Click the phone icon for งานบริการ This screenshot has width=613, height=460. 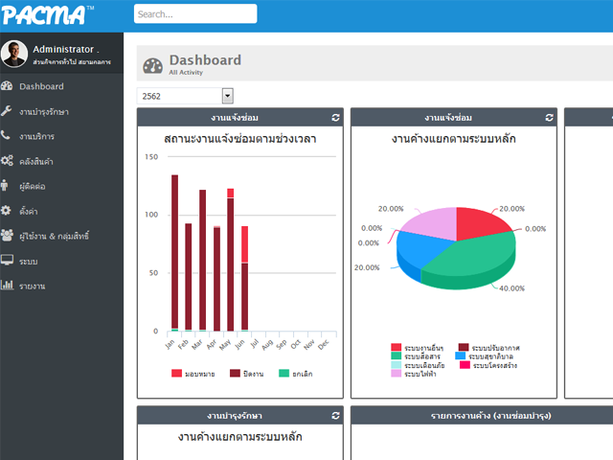click(8, 136)
